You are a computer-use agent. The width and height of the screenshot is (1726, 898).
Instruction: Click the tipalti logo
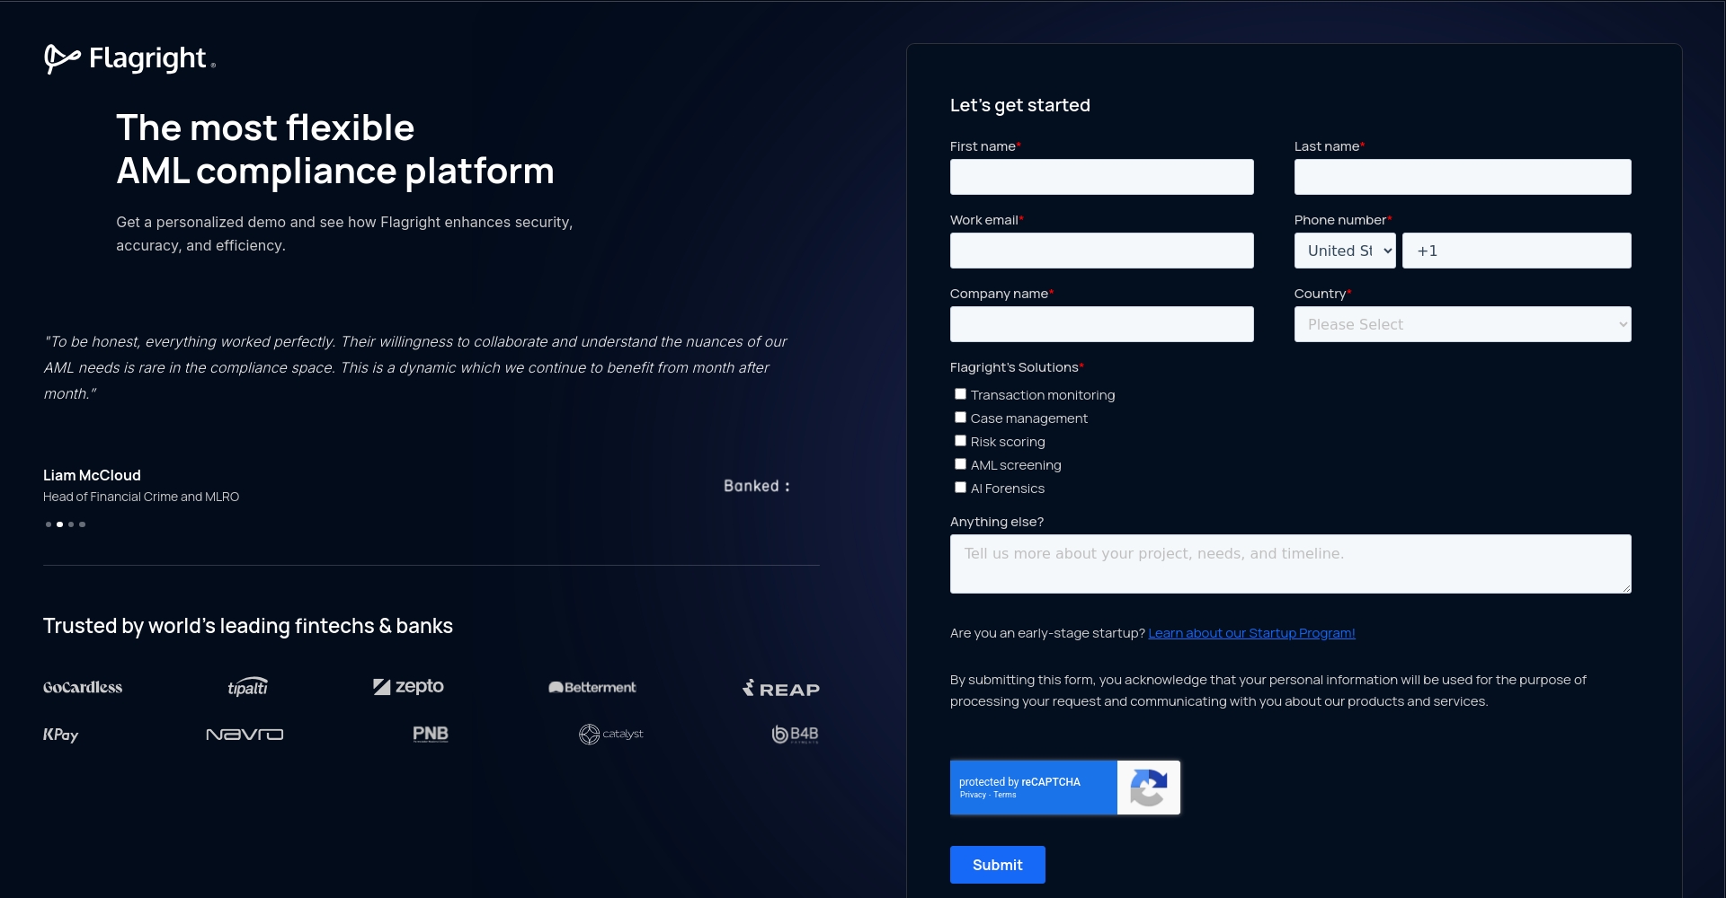pyautogui.click(x=247, y=687)
